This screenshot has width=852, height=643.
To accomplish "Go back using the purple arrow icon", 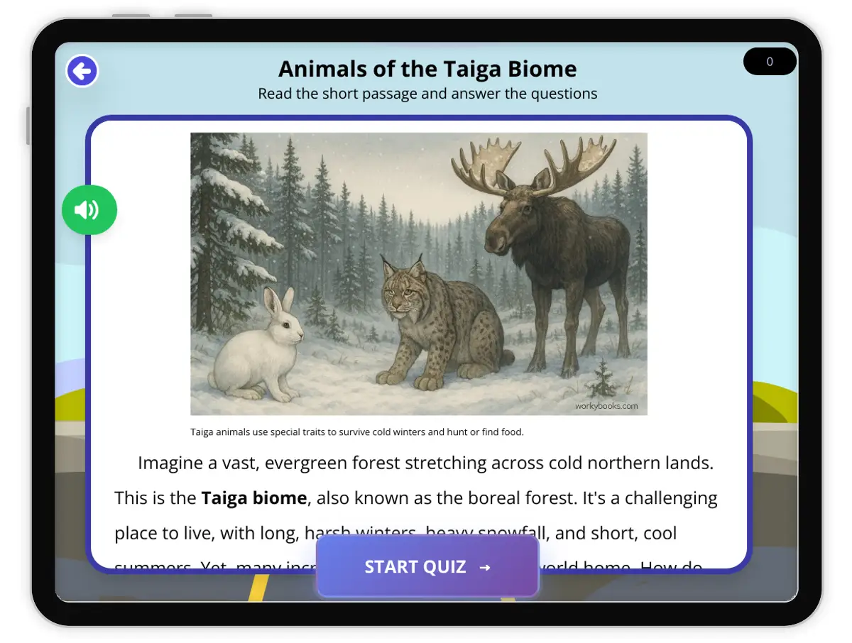I will (x=82, y=71).
